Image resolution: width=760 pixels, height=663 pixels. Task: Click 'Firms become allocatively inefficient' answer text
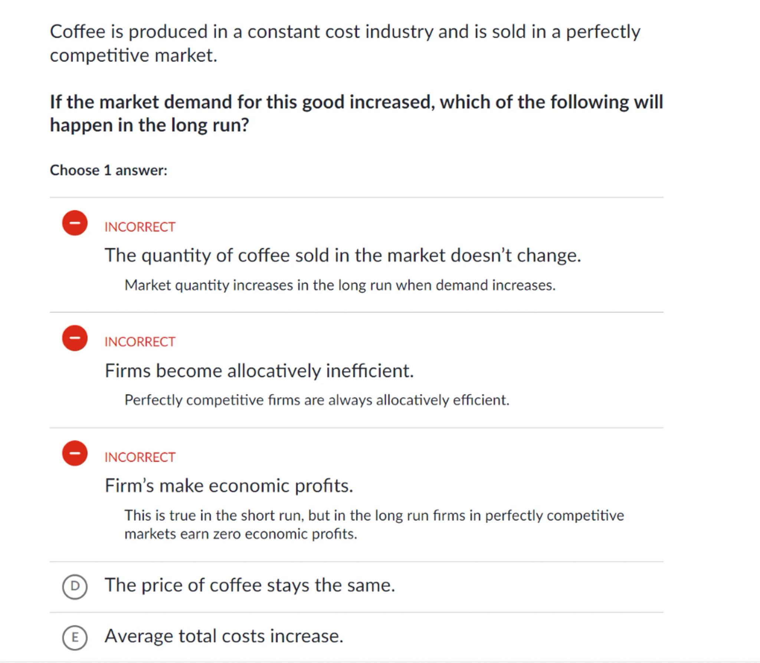pos(259,371)
